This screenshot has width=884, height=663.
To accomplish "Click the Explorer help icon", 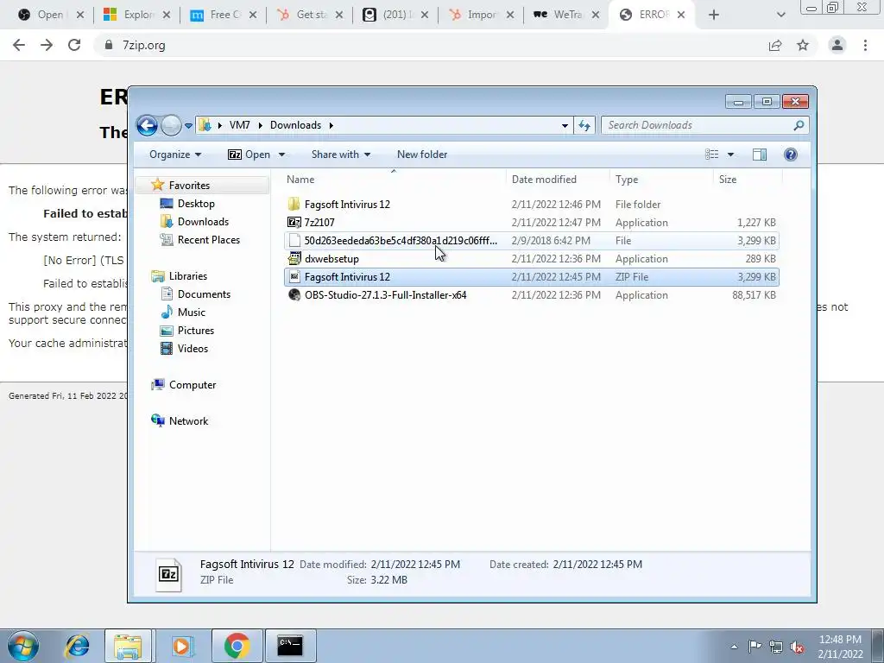I will [x=791, y=155].
